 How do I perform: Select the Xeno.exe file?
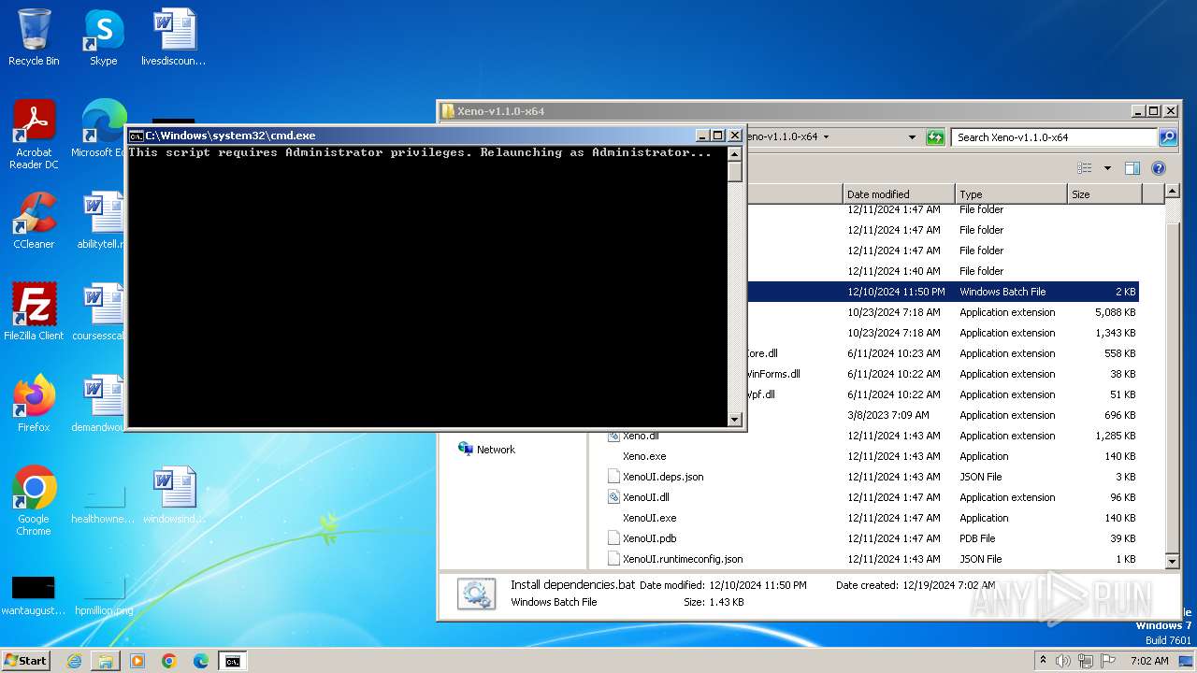click(x=644, y=456)
